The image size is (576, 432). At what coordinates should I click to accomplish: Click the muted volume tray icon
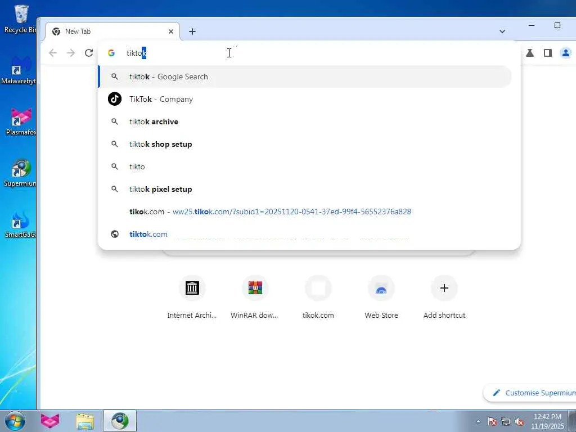519,421
